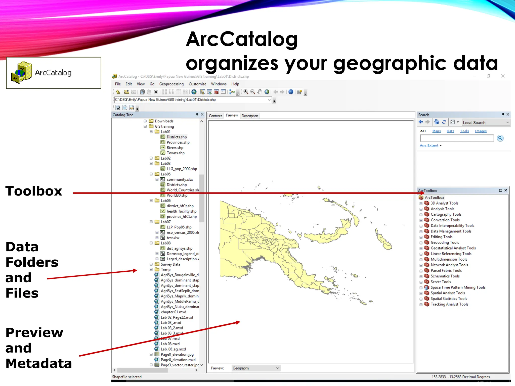The height and width of the screenshot is (386, 515).
Task: Open the File menu
Action: [x=118, y=84]
